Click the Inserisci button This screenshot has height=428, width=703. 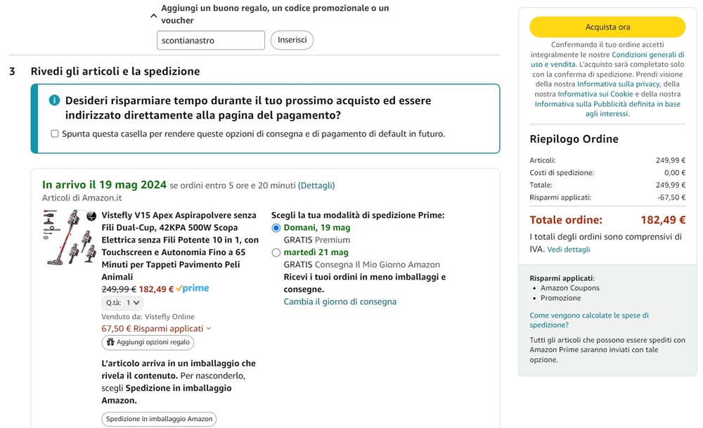tap(292, 40)
